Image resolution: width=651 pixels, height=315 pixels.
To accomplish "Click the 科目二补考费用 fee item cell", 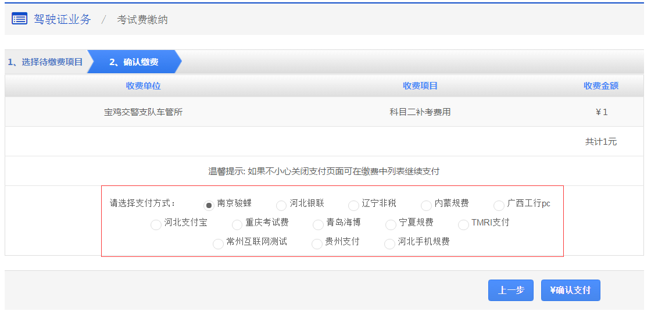I will [420, 112].
